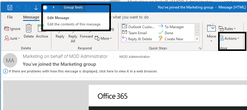Screen dimensions: 247x110
Task: Open the Customize Quick Access Toolbar dropdown
Action: [x=53, y=7]
